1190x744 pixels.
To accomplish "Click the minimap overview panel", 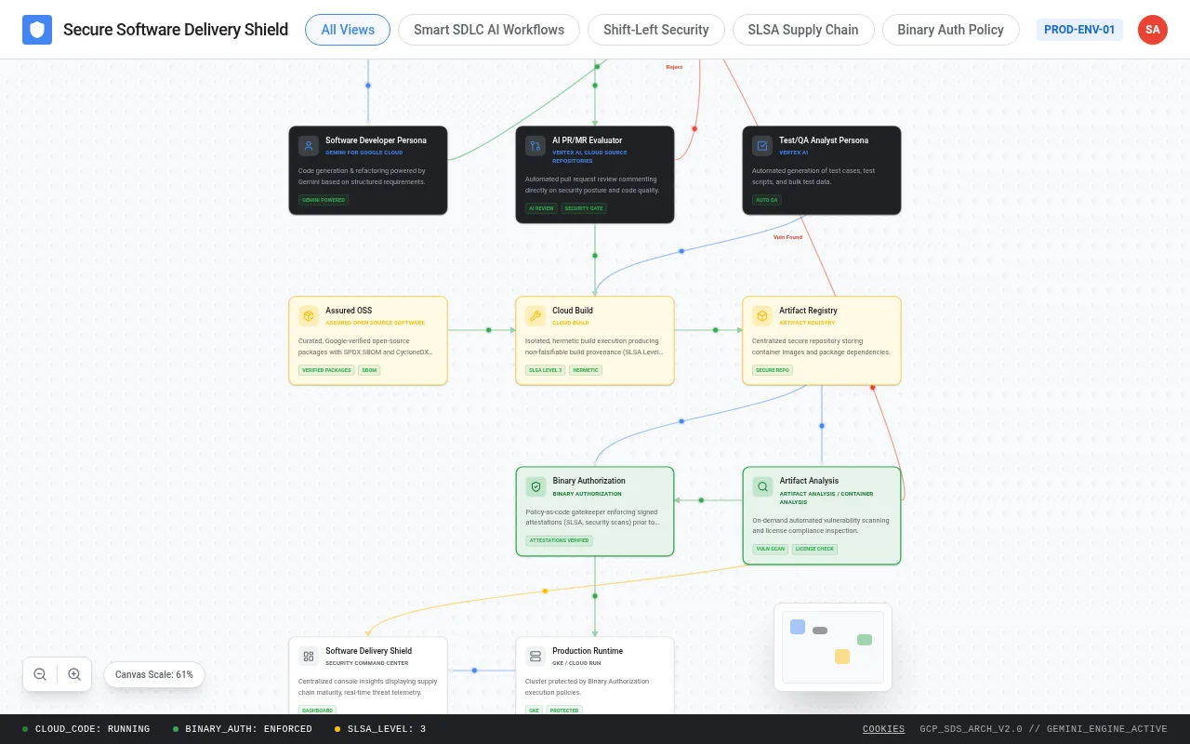I will click(833, 647).
